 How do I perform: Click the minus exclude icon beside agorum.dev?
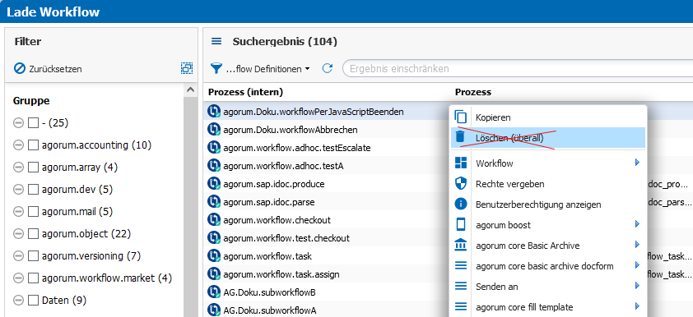pos(19,190)
